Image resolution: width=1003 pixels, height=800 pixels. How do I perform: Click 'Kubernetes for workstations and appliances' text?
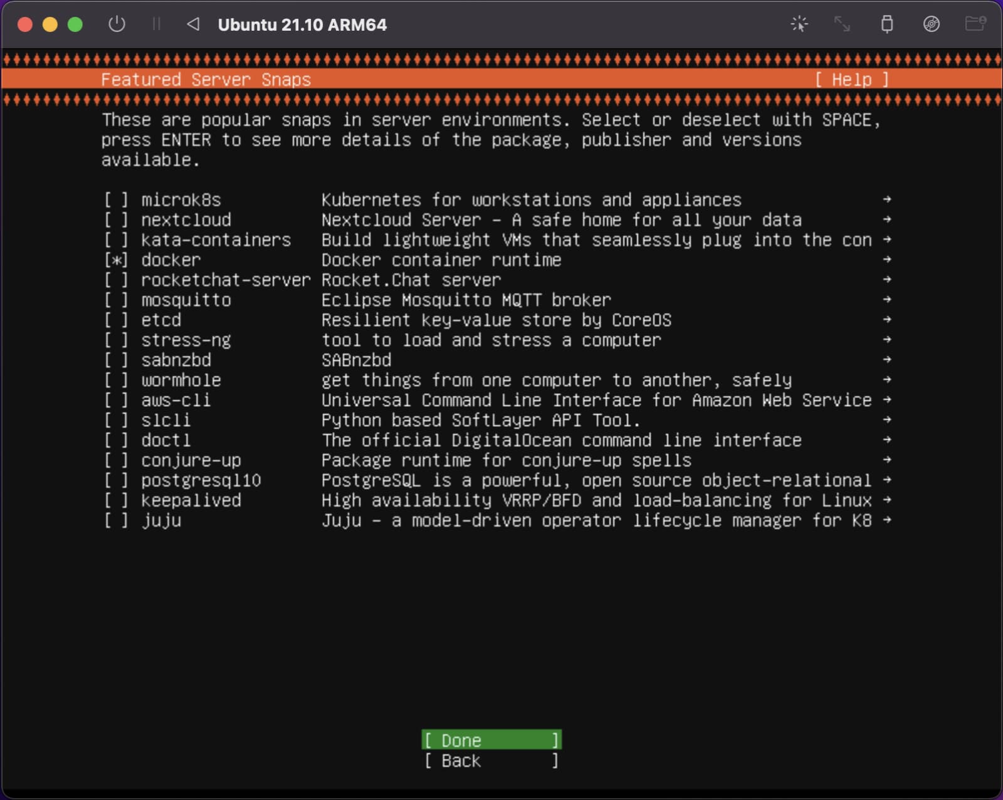point(532,200)
